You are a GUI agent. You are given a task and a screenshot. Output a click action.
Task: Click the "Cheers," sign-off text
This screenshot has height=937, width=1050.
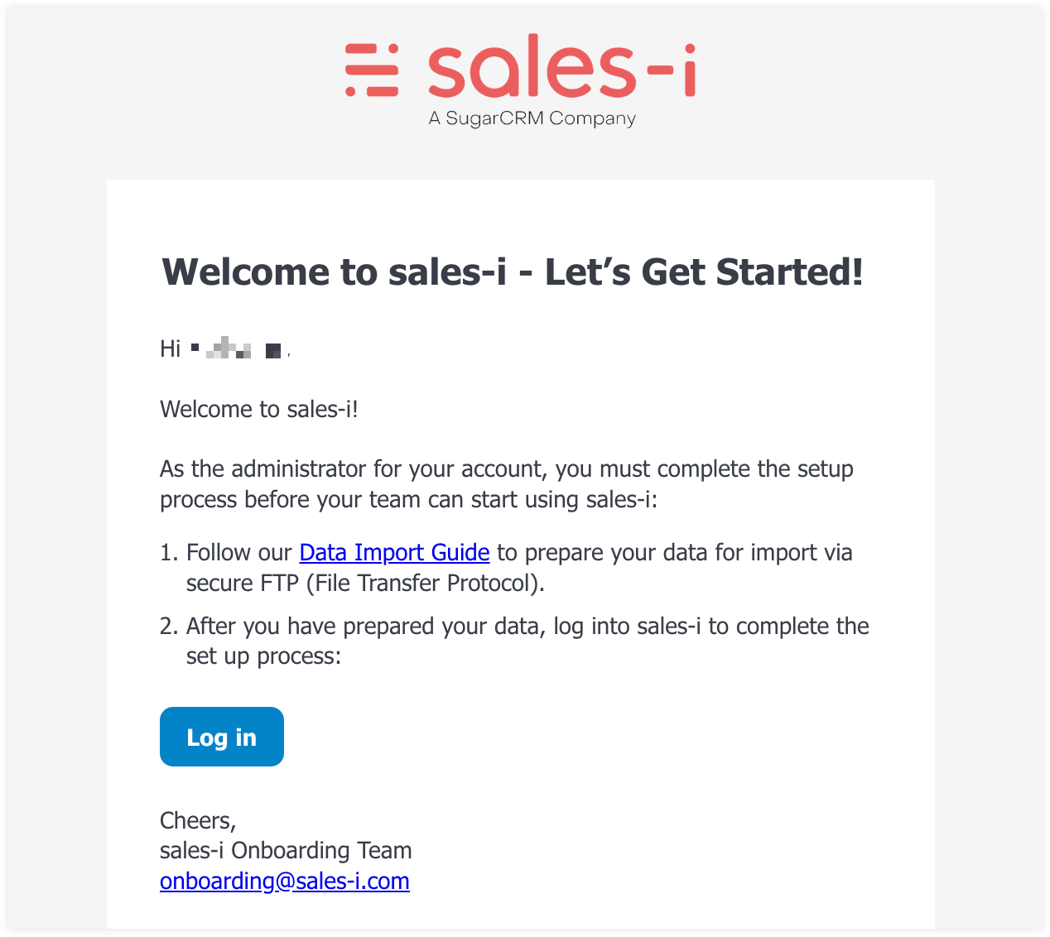[x=198, y=820]
